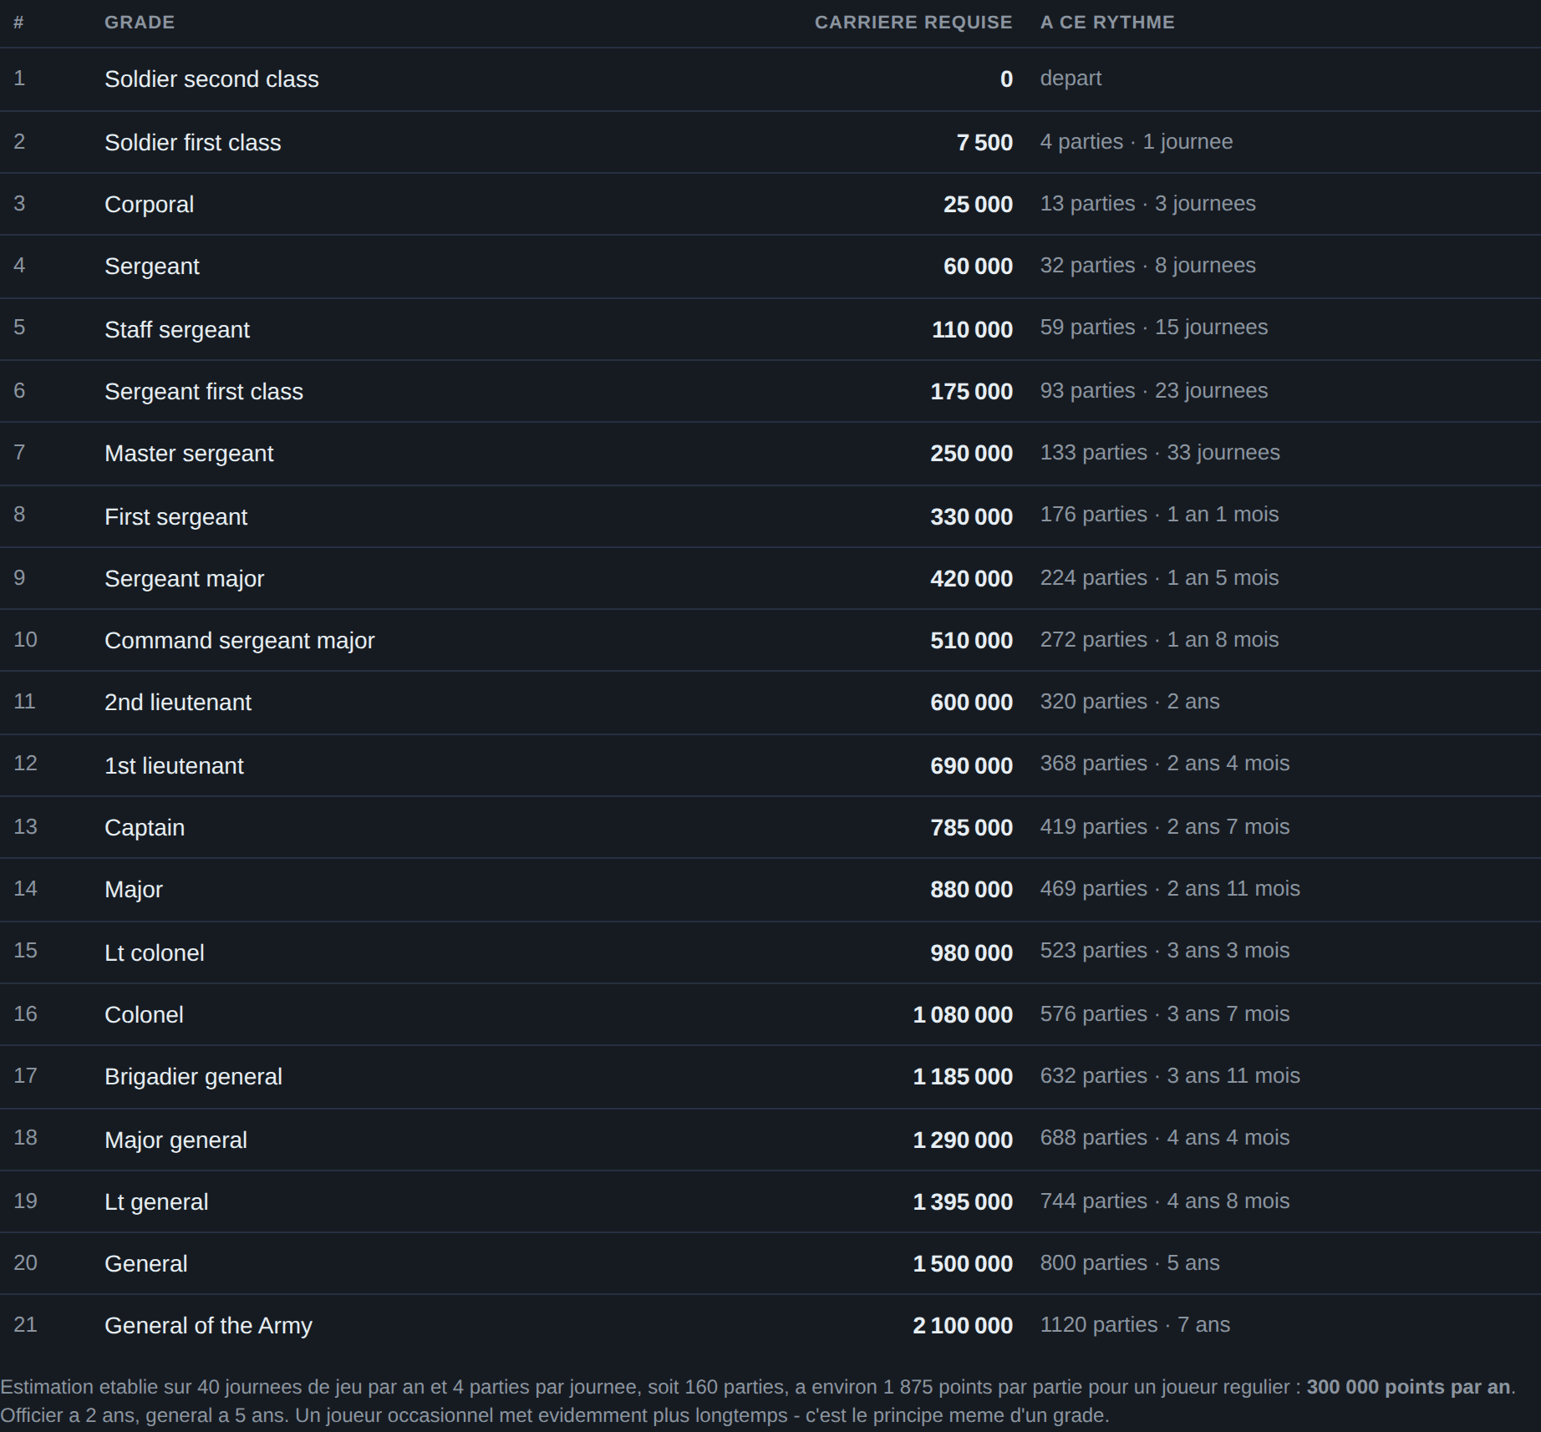1541x1432 pixels.
Task: Select the 2 100 000 career value
Action: 963,1326
